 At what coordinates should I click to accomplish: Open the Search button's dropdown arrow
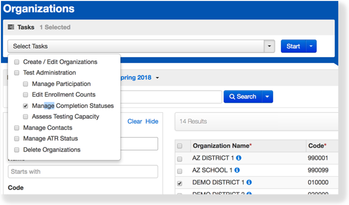pos(267,96)
